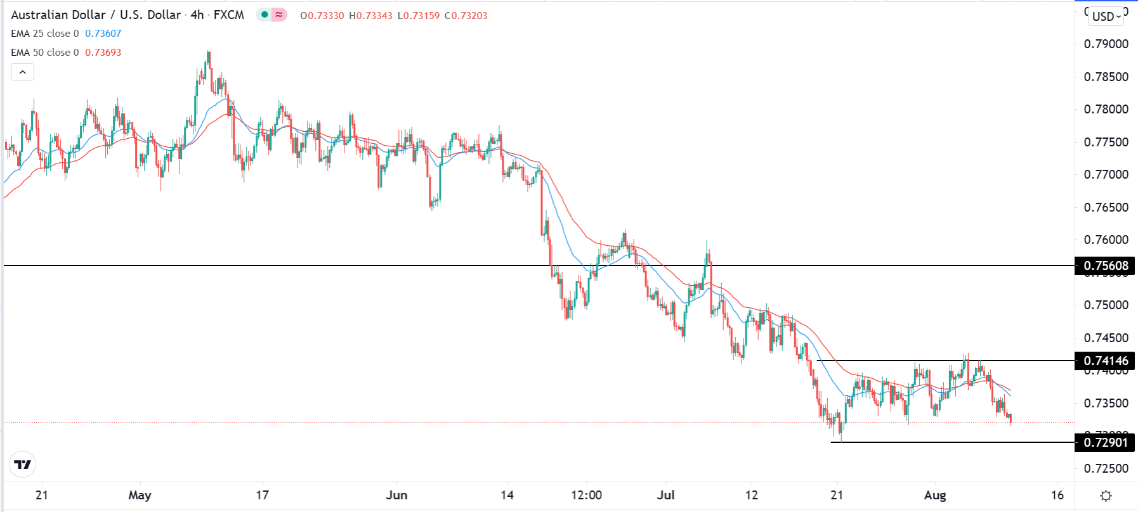Screen dimensions: 1138x512
Task: Click the May marker on time axis
Action: 140,495
